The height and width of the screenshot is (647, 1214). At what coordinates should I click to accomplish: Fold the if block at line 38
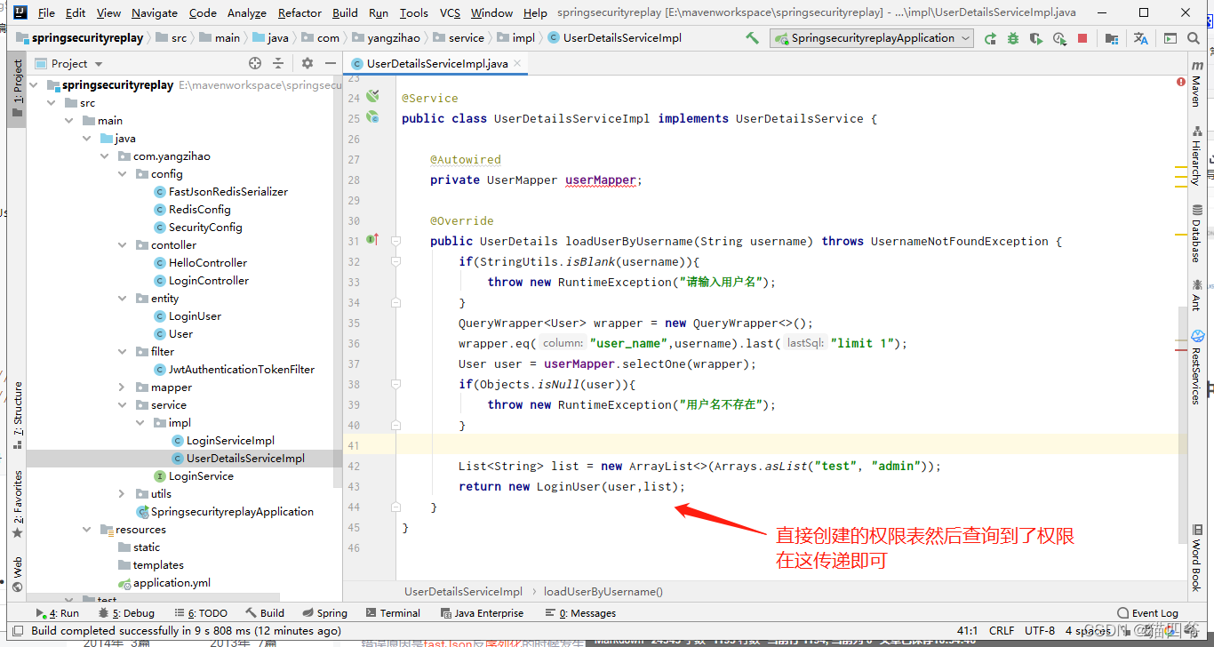395,384
